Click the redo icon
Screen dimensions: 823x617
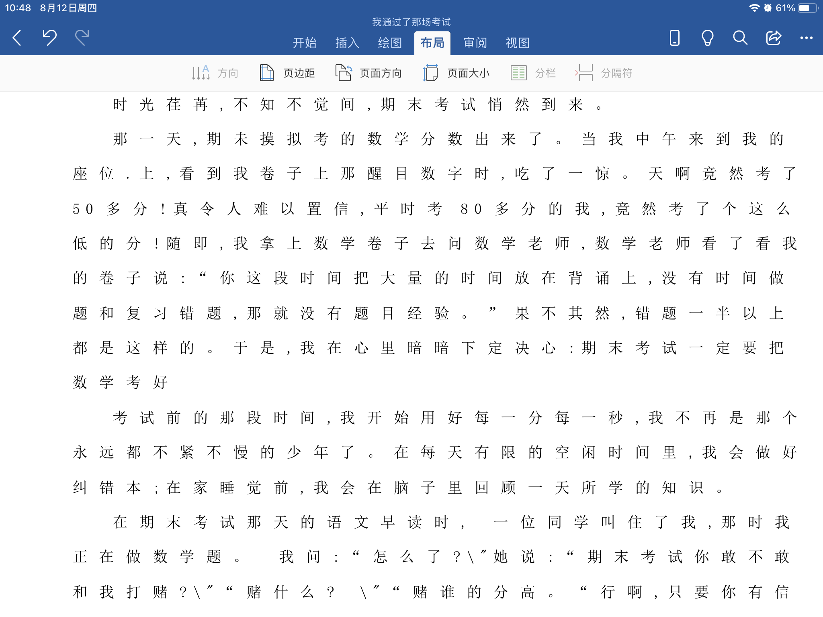82,38
